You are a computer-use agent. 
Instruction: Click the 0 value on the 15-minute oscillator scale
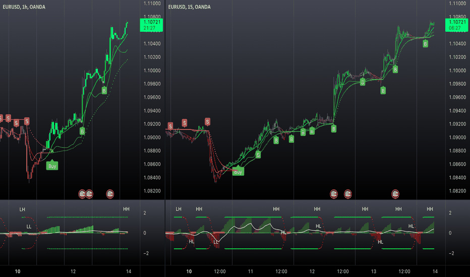tap(450, 233)
